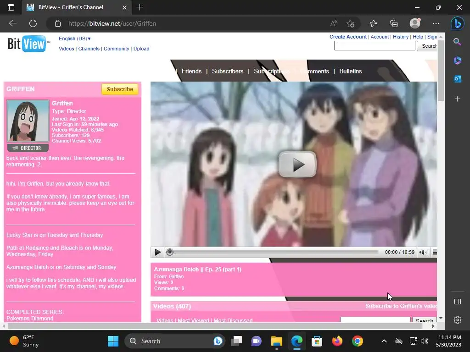The height and width of the screenshot is (352, 470).
Task: Switch to Subscribers channel tab
Action: point(228,71)
